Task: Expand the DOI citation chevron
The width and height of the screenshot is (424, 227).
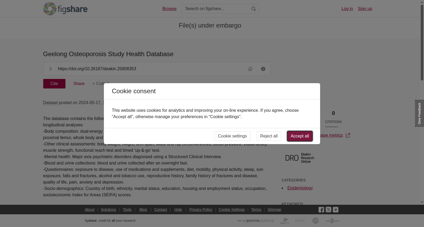Action: pos(50,69)
